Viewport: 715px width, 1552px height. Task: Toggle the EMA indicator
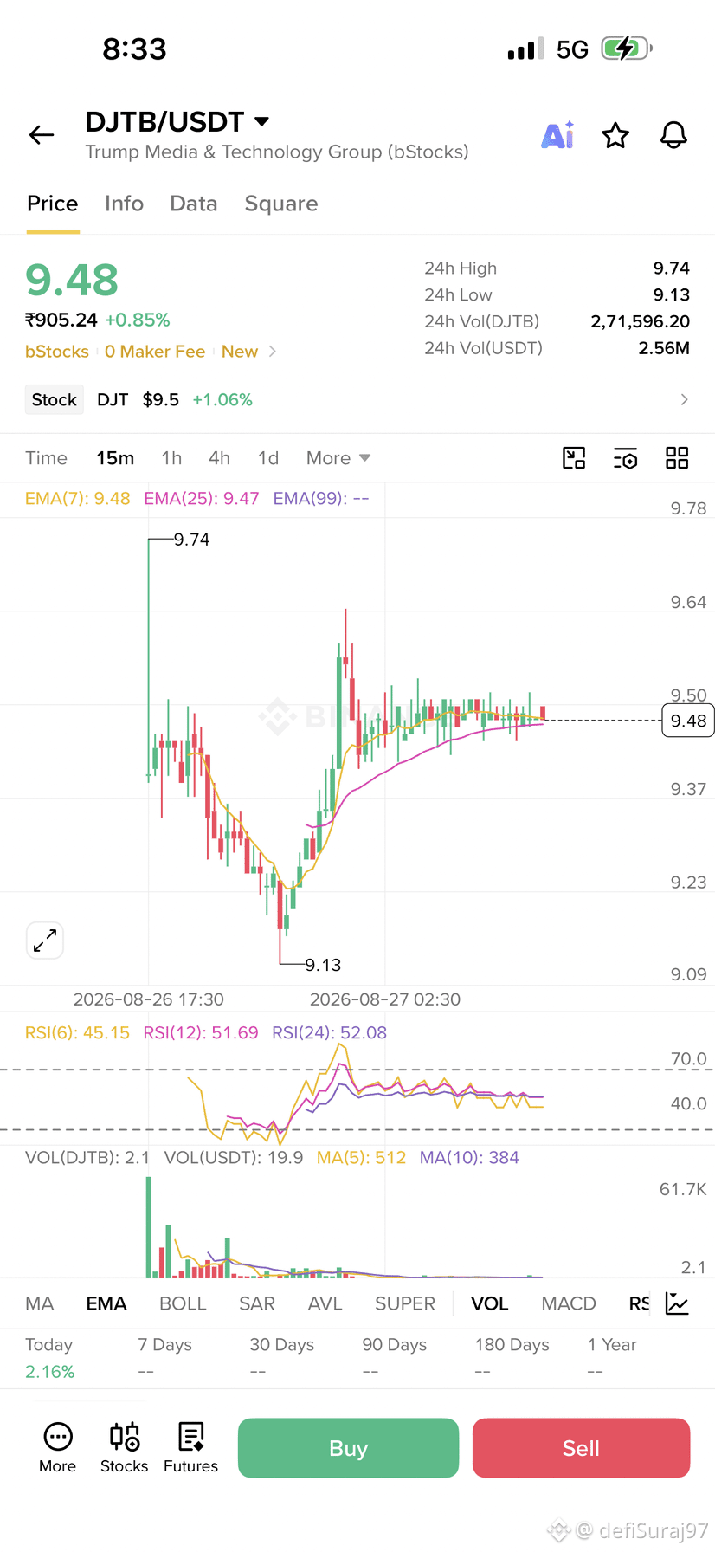(106, 1303)
